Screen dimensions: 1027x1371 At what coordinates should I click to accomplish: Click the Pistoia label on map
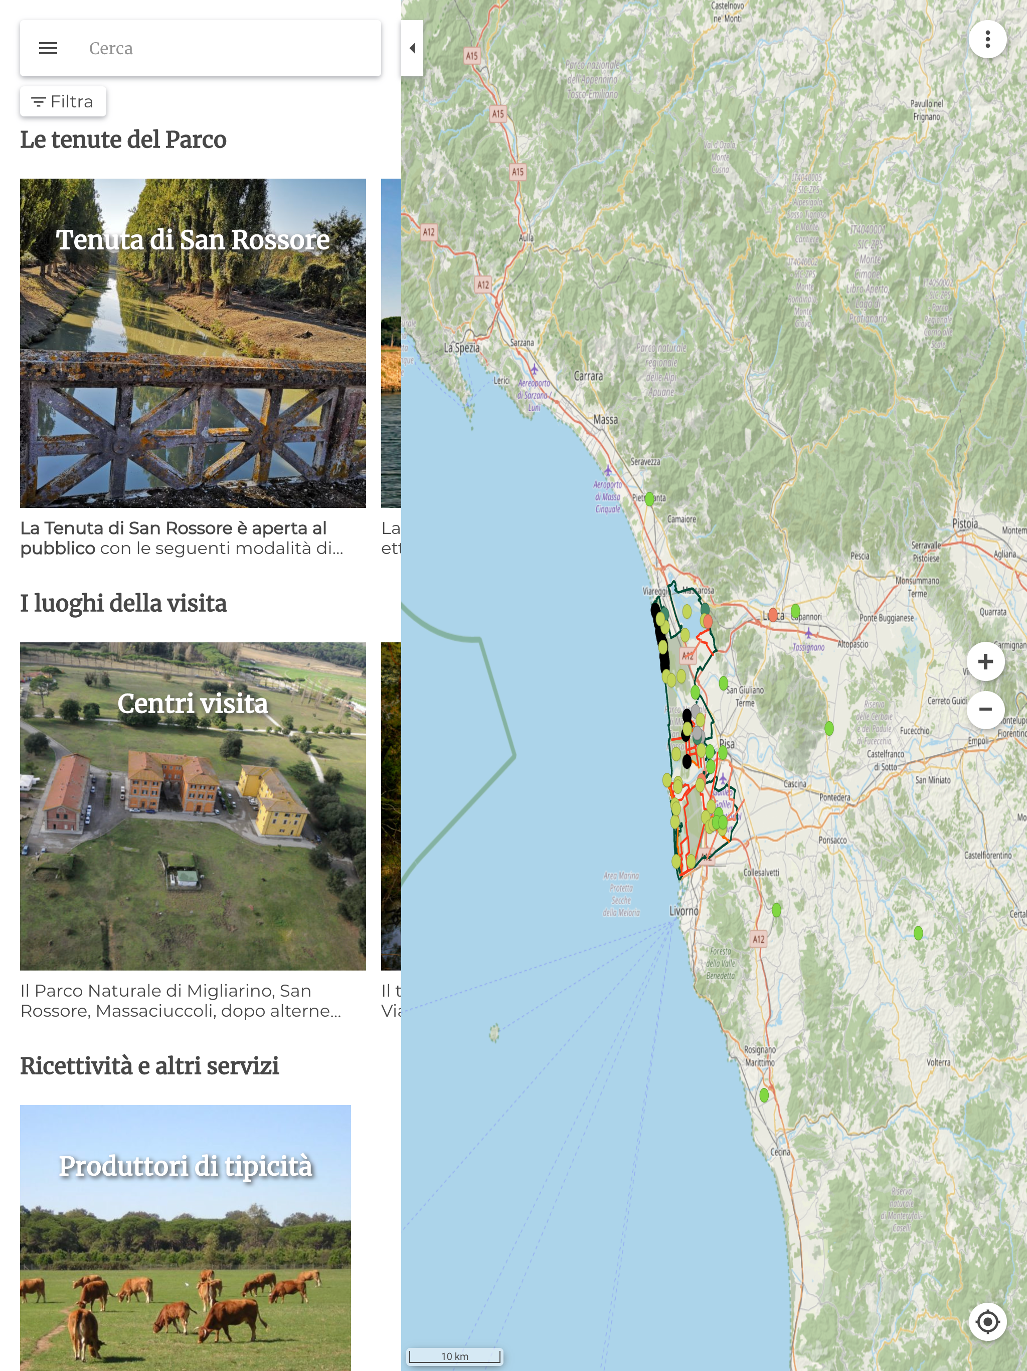965,524
